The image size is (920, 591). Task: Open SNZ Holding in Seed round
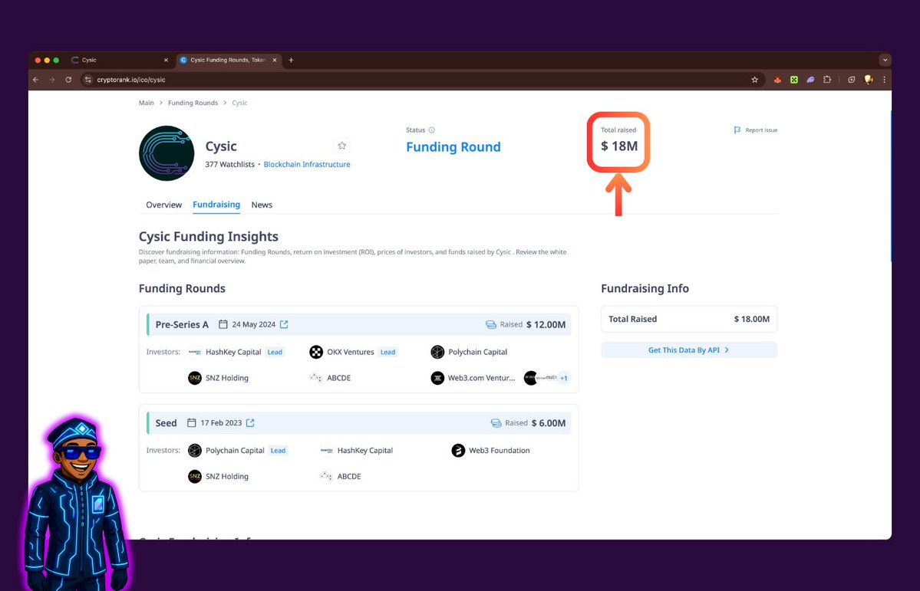[x=227, y=476]
